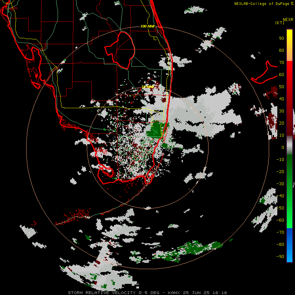Screen dimensions: 295x295
Task: Click the -20 value on the velocity scale
Action: [280, 171]
